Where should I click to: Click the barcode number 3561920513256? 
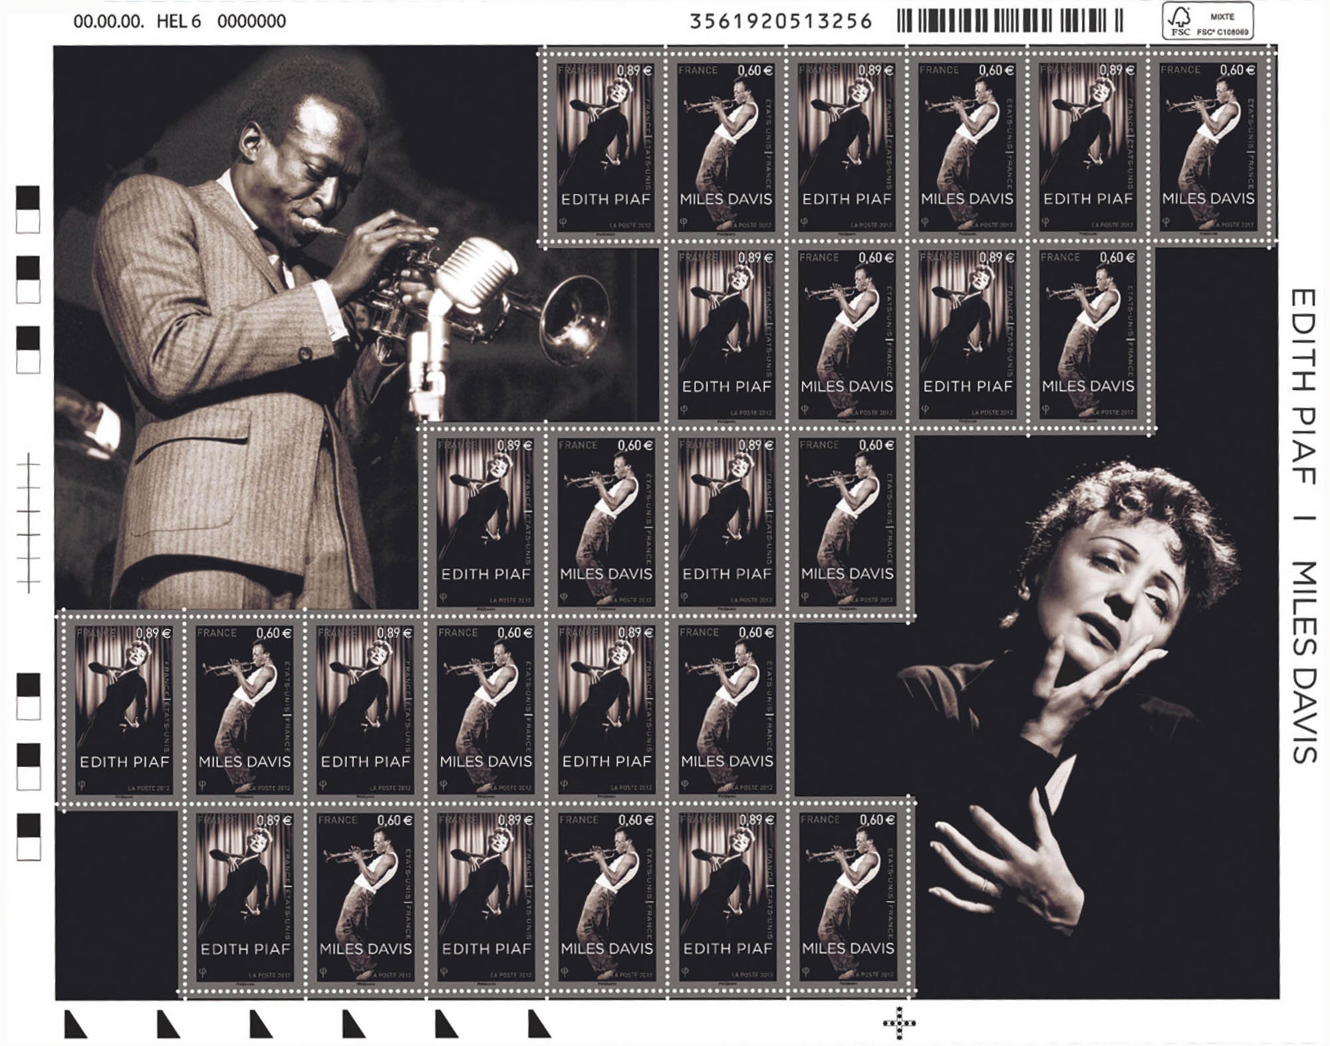pos(780,21)
